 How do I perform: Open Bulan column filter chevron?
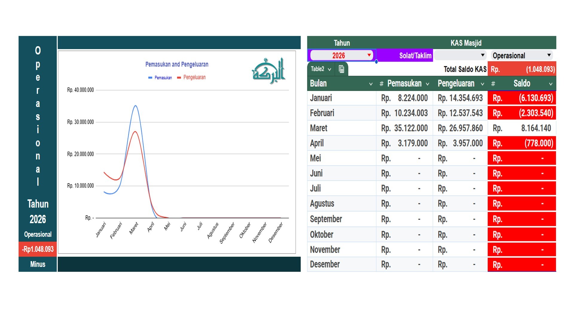click(371, 84)
